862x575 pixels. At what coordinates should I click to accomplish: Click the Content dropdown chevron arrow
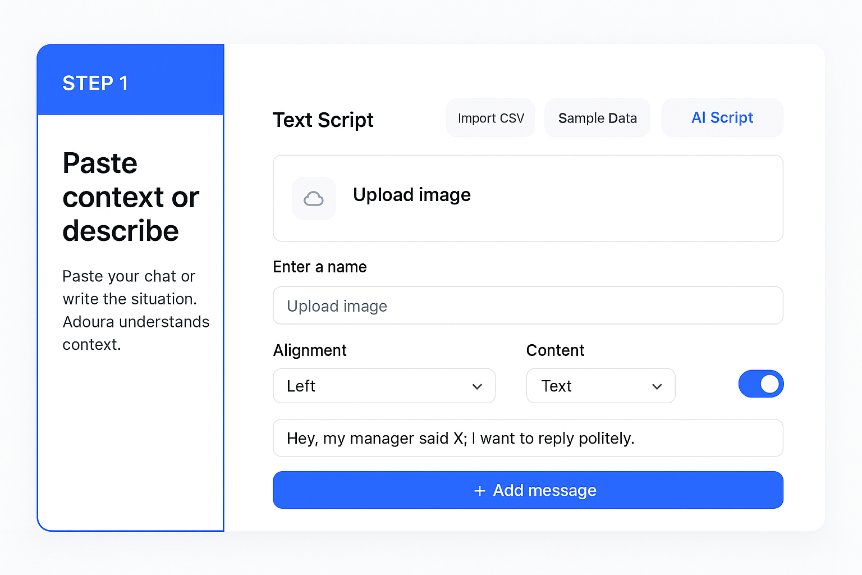(x=657, y=386)
